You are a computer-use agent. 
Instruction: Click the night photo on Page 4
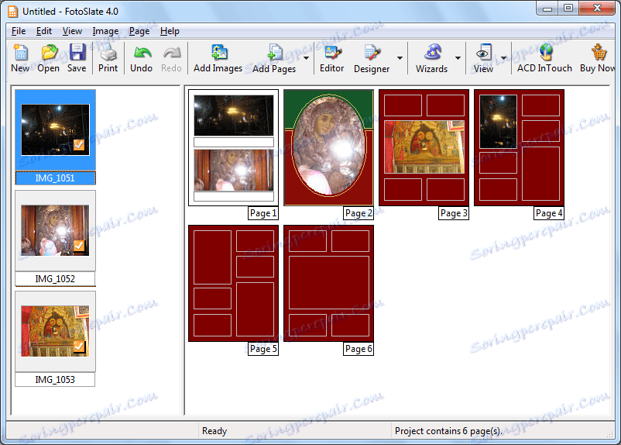click(498, 122)
